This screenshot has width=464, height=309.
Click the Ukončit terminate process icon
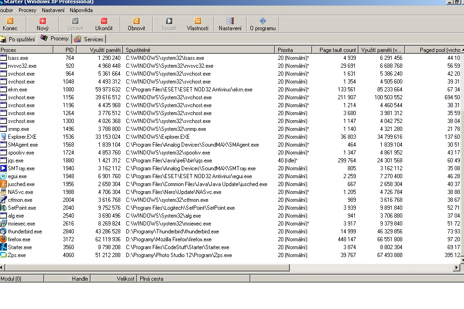click(x=104, y=21)
